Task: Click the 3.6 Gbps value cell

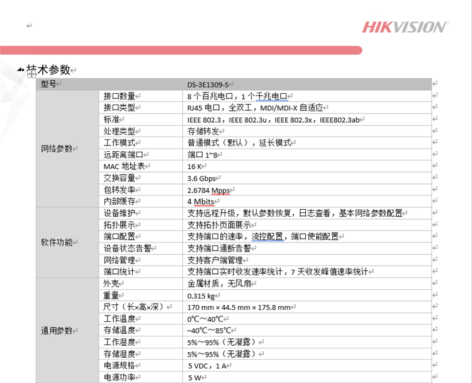Action: pyautogui.click(x=307, y=178)
